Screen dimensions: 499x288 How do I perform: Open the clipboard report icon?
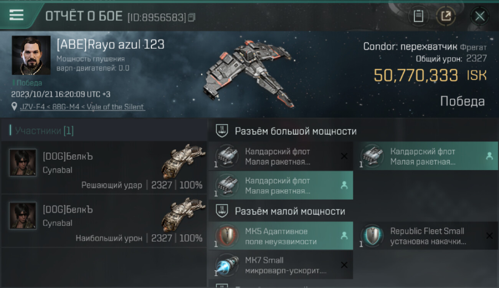click(418, 16)
